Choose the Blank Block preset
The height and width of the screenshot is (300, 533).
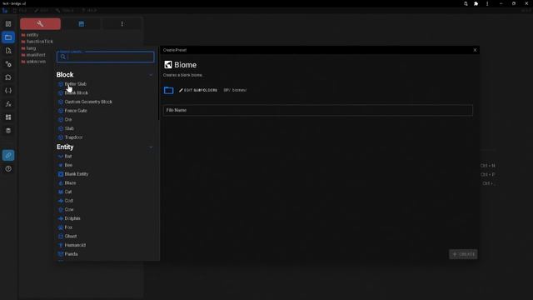click(72, 92)
